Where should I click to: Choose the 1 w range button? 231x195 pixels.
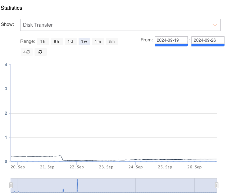[84, 41]
